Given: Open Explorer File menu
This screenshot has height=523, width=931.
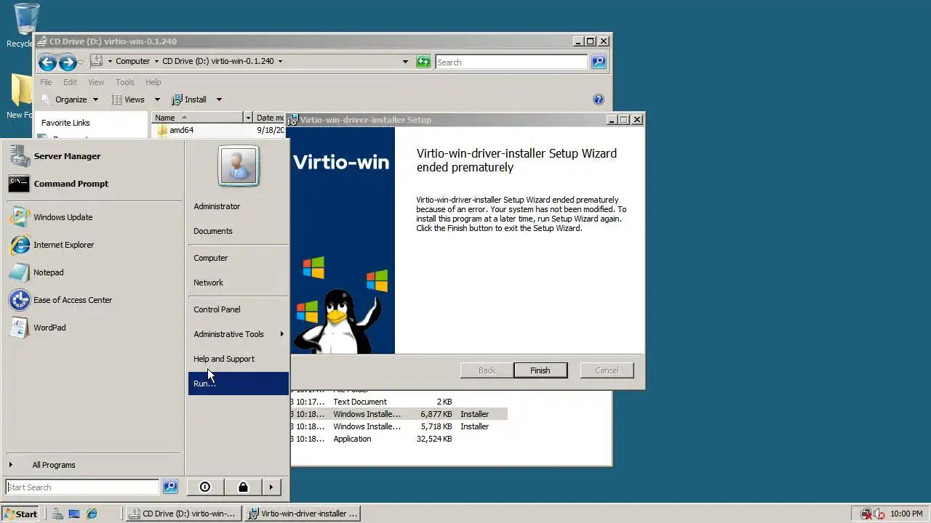Looking at the screenshot, I should [46, 82].
